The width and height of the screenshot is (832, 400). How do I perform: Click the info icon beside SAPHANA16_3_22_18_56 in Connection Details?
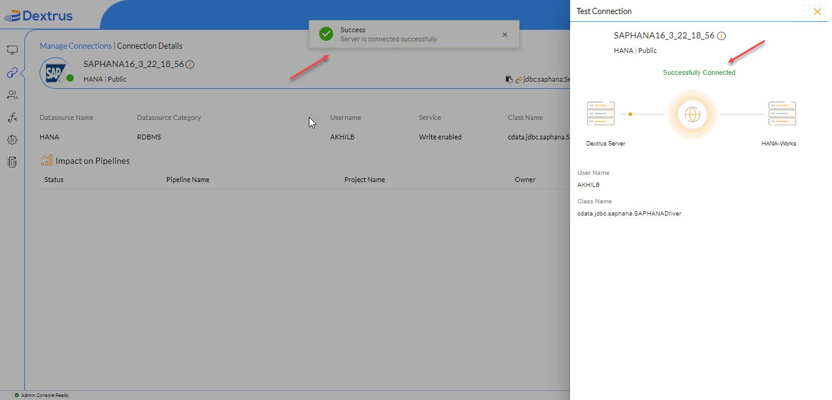(189, 65)
